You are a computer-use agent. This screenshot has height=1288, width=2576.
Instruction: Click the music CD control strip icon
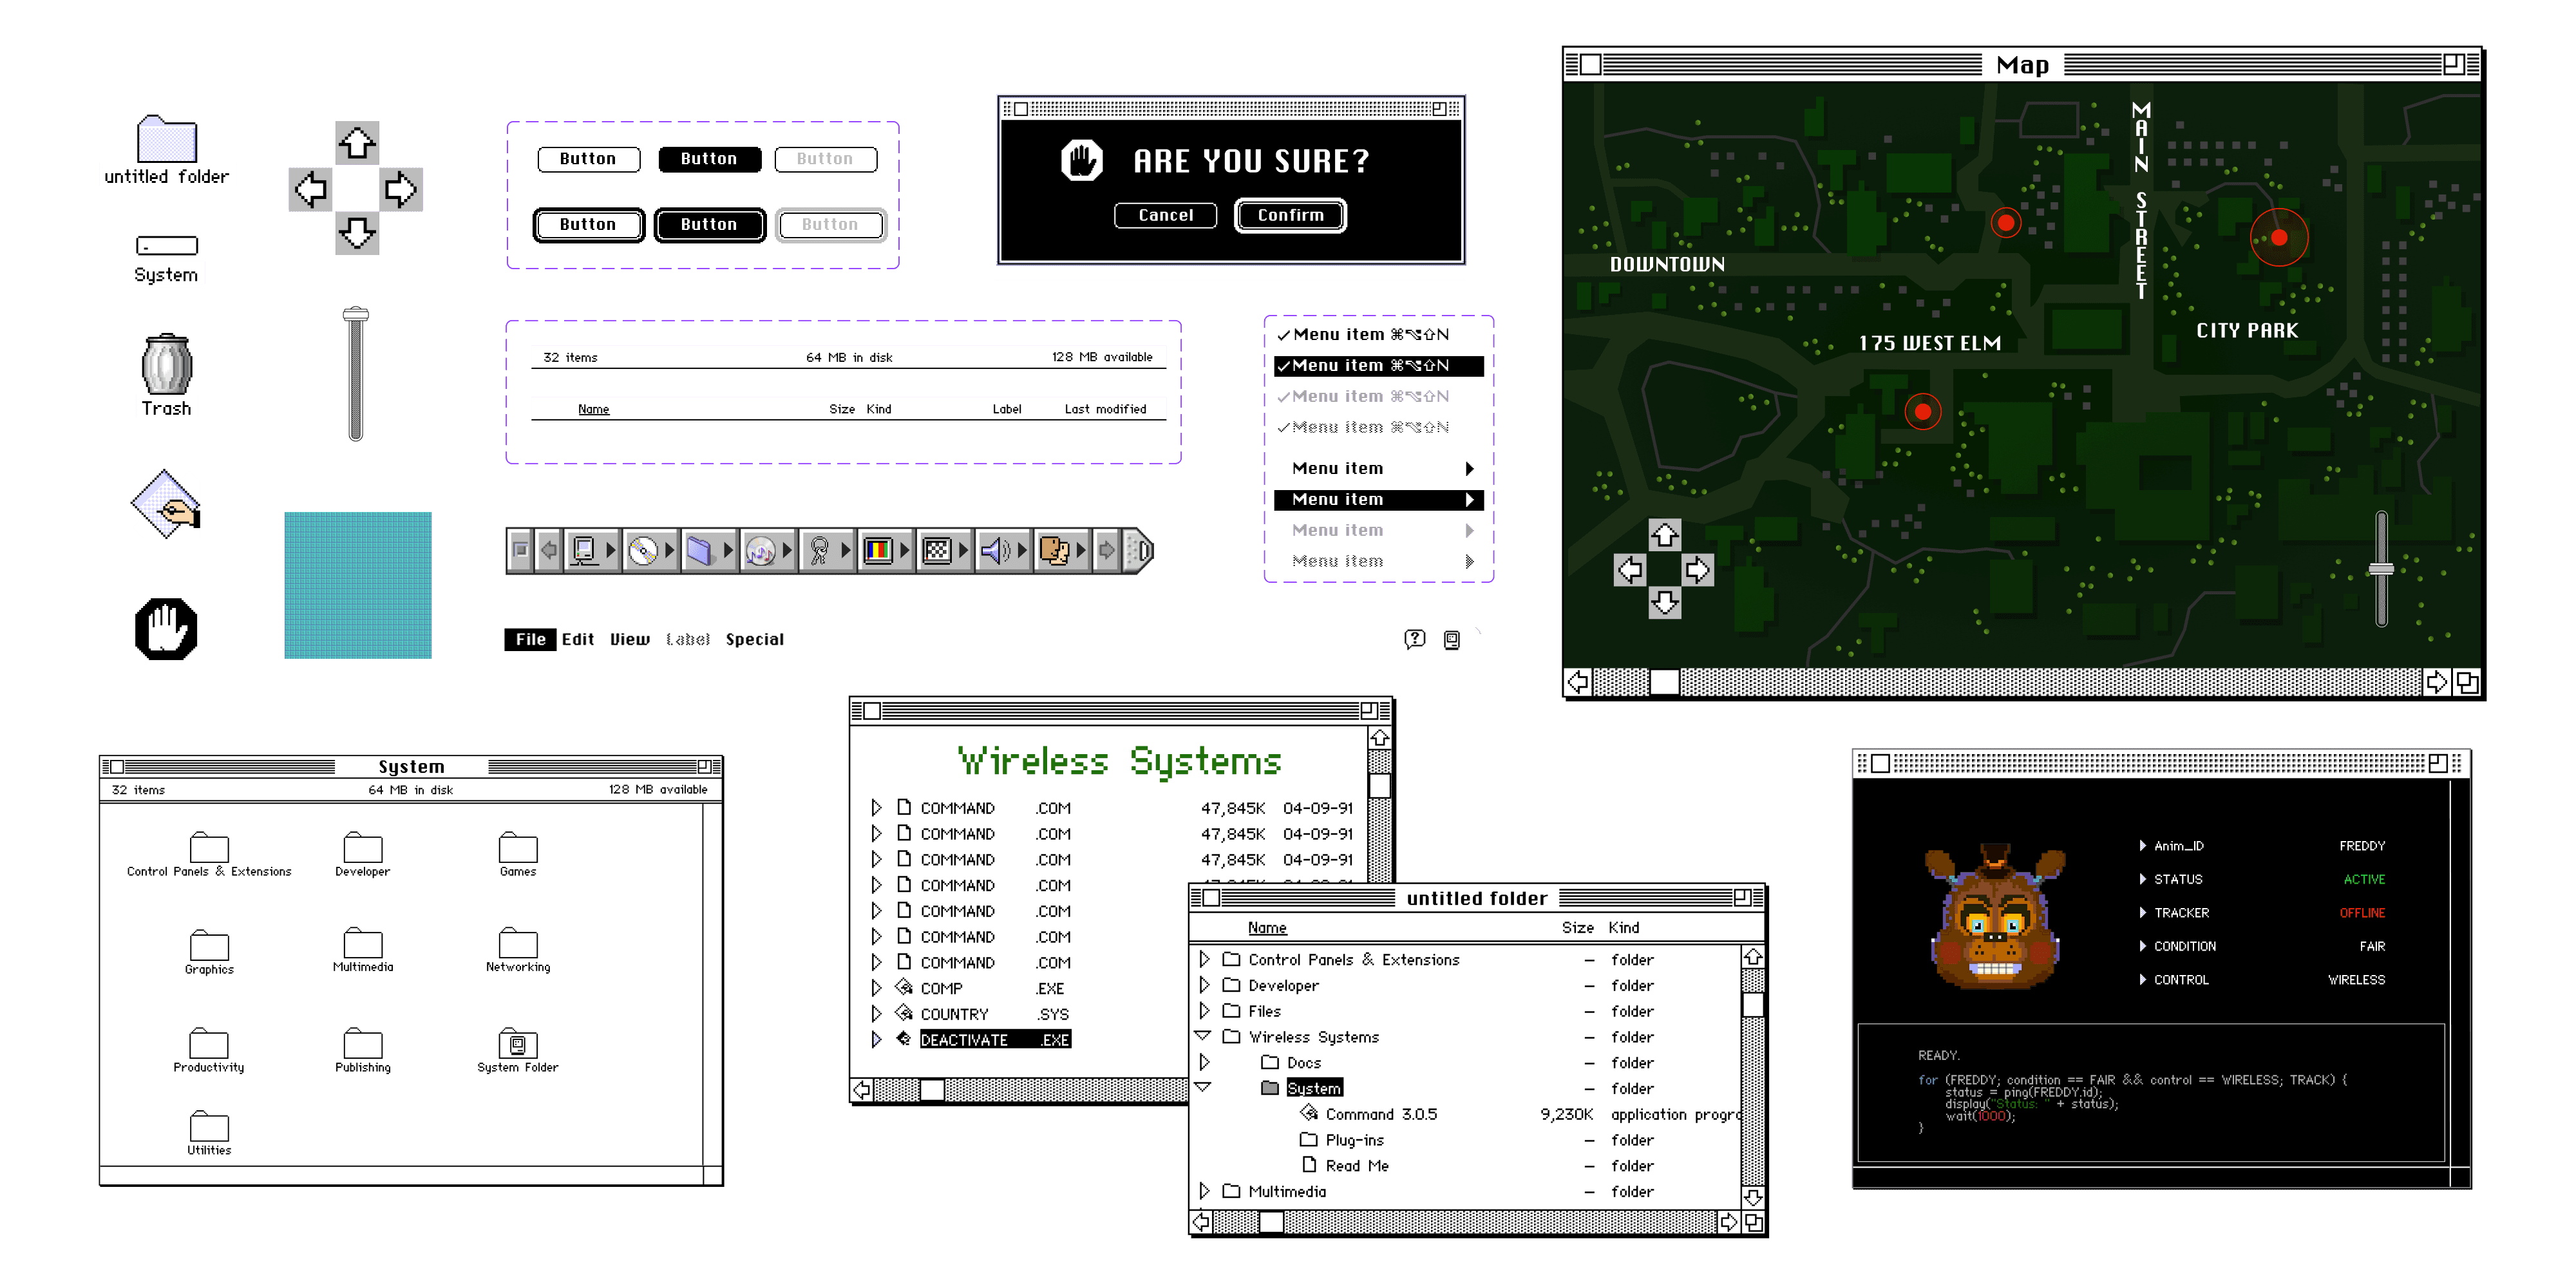(760, 550)
